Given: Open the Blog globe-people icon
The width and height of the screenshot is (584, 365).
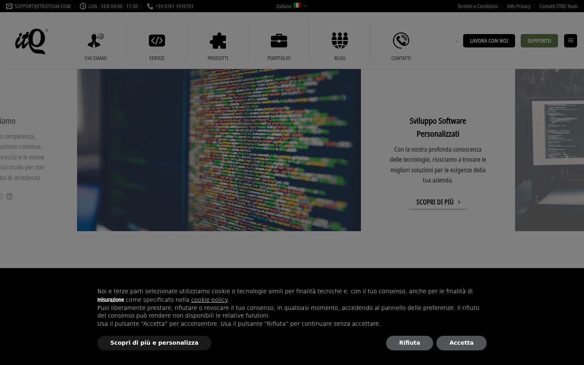Looking at the screenshot, I should point(340,41).
